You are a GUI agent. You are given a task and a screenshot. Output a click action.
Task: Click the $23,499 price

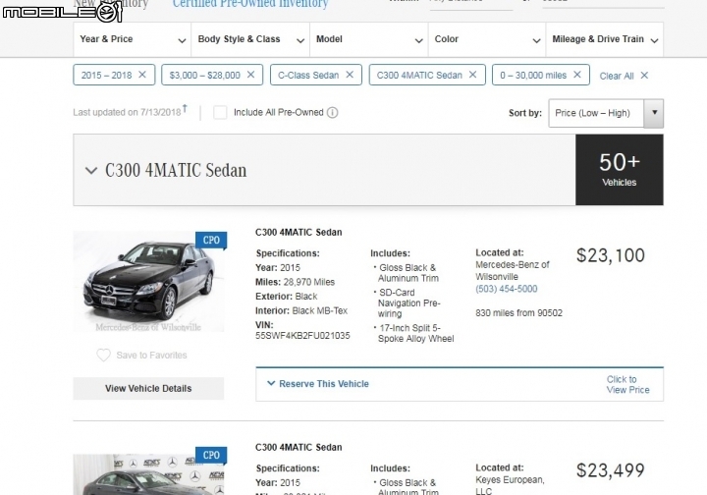click(611, 470)
